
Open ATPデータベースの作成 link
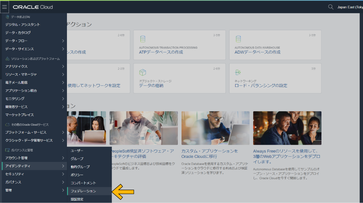(x=161, y=52)
